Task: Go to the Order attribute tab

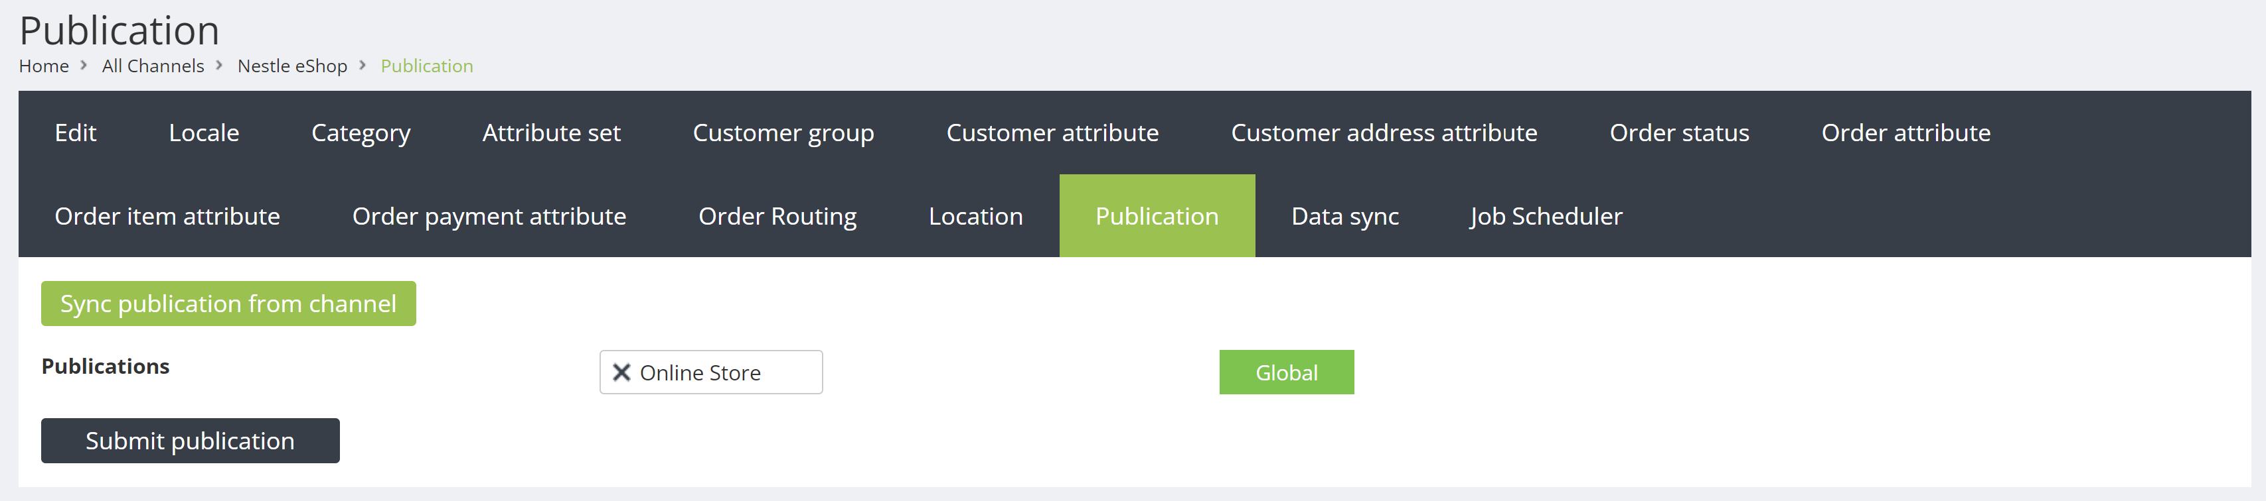Action: coord(1906,133)
